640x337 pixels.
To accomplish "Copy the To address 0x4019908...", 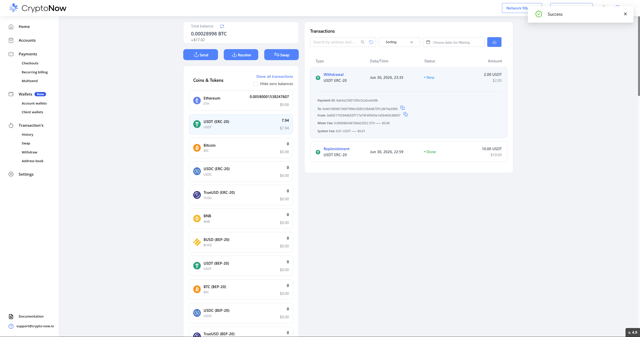I will (x=402, y=108).
